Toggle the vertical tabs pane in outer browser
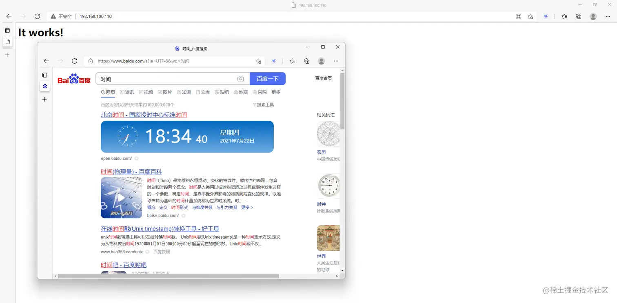 (7, 31)
